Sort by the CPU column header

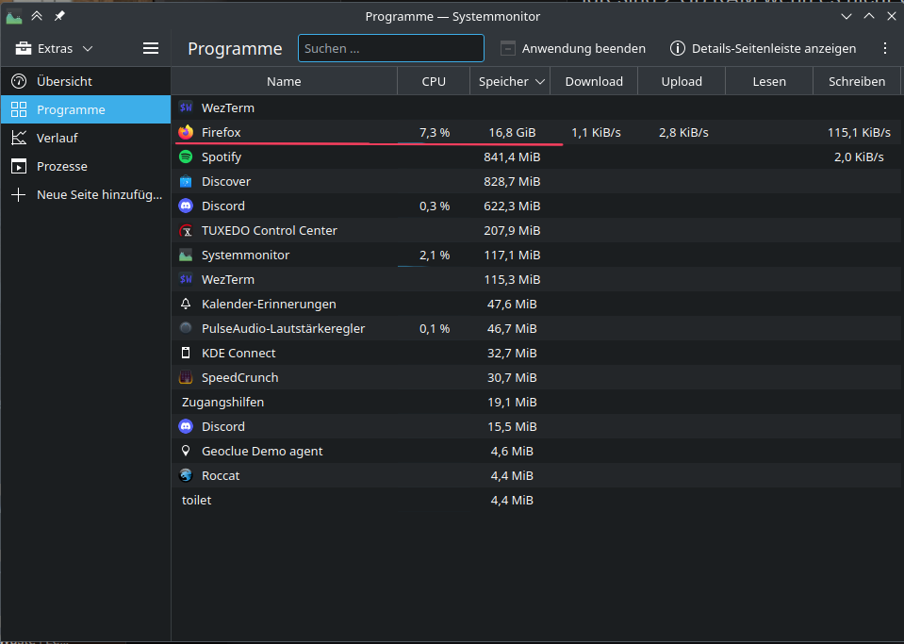click(434, 81)
